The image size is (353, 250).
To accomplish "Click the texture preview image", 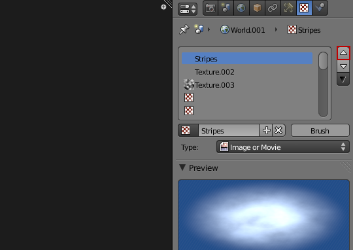I will (263, 215).
